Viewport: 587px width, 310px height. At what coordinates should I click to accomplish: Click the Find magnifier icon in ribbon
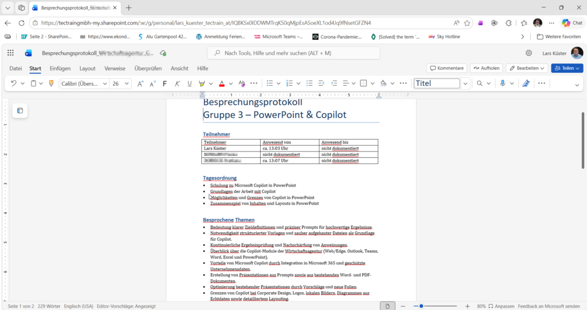(480, 84)
